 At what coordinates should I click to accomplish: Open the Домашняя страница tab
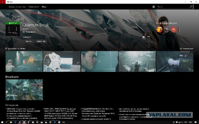[17, 7]
